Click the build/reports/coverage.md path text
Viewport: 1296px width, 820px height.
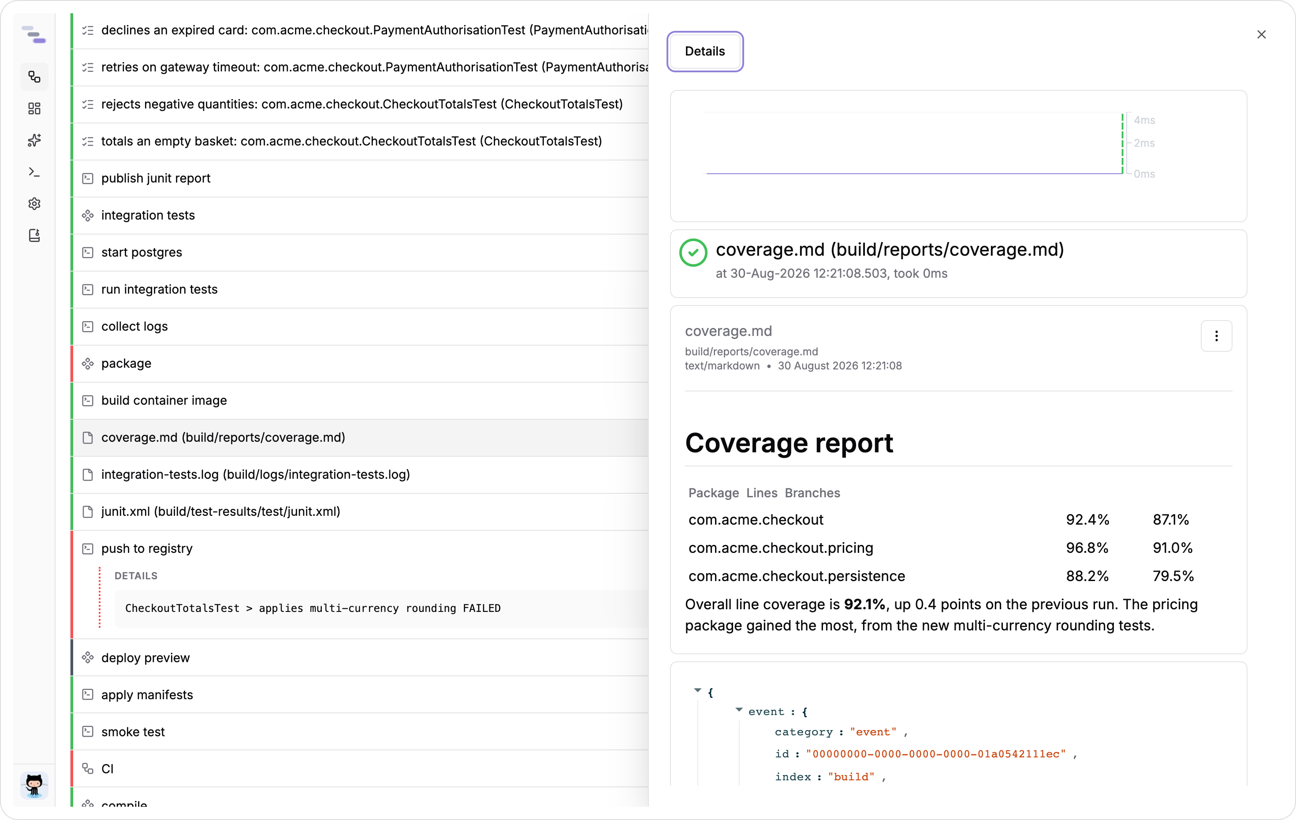[x=751, y=351]
